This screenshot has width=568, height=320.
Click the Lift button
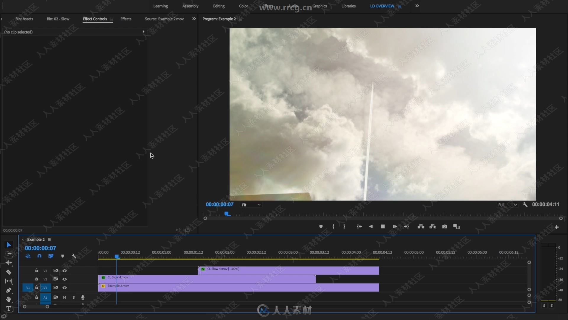(421, 227)
